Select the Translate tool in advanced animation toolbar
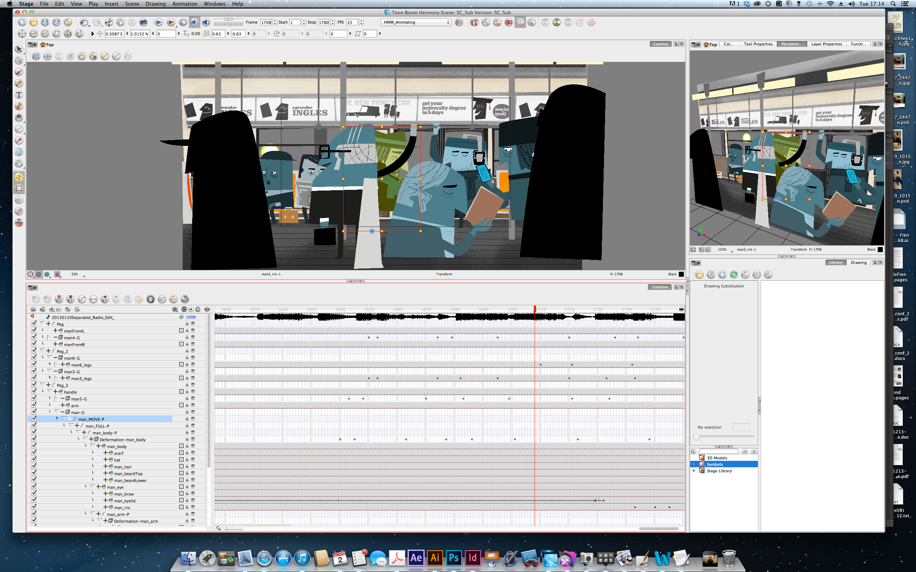The image size is (916, 572). point(22,34)
